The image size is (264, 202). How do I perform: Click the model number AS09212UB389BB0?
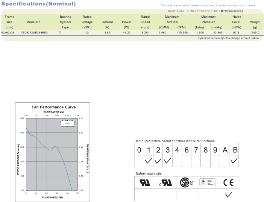coord(34,32)
